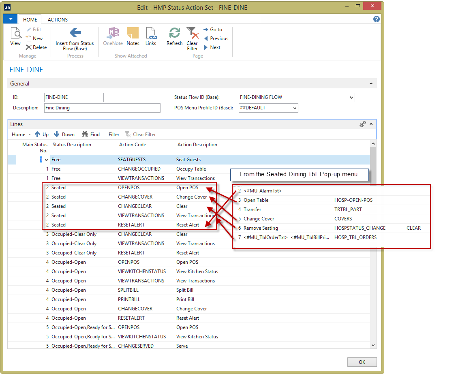The width and height of the screenshot is (471, 374).
Task: Click into the Description input field
Action: [x=102, y=108]
